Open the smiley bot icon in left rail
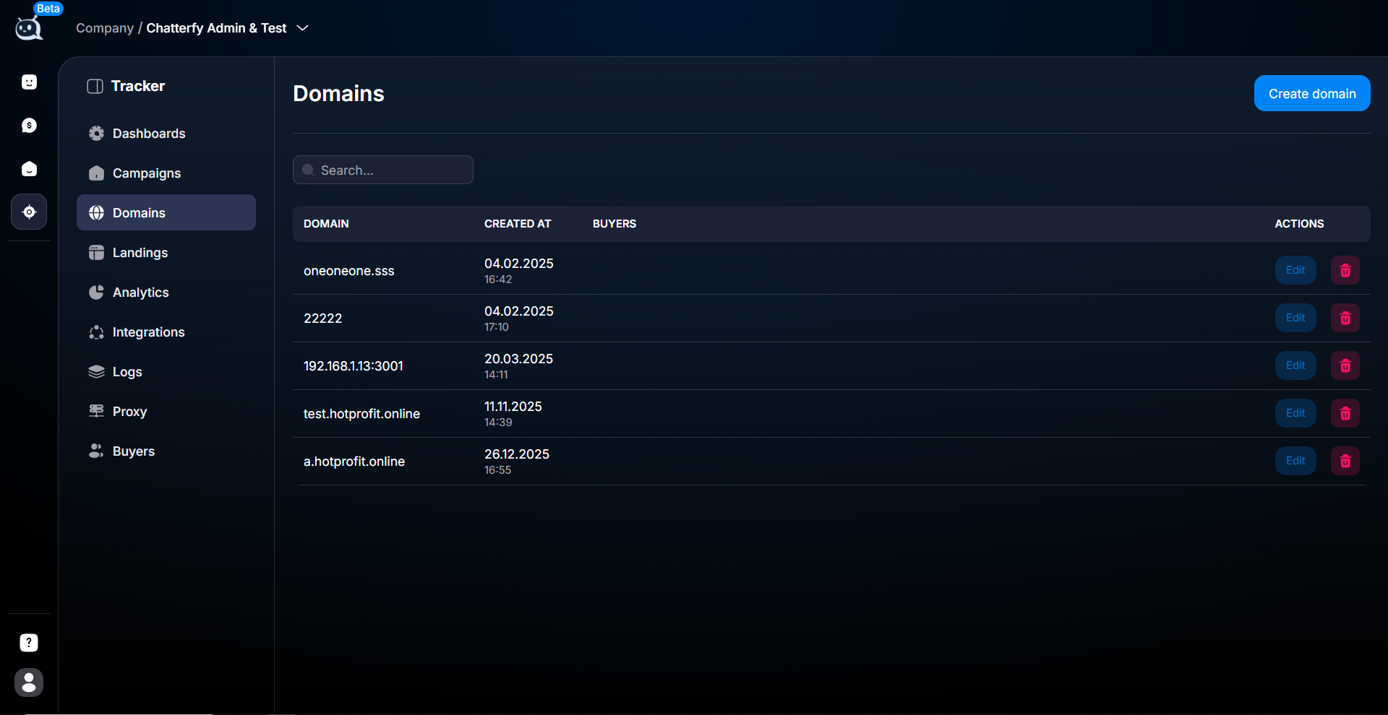1388x715 pixels. click(x=29, y=82)
